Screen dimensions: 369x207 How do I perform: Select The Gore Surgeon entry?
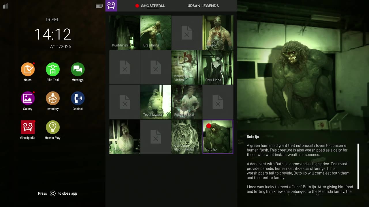click(x=218, y=32)
